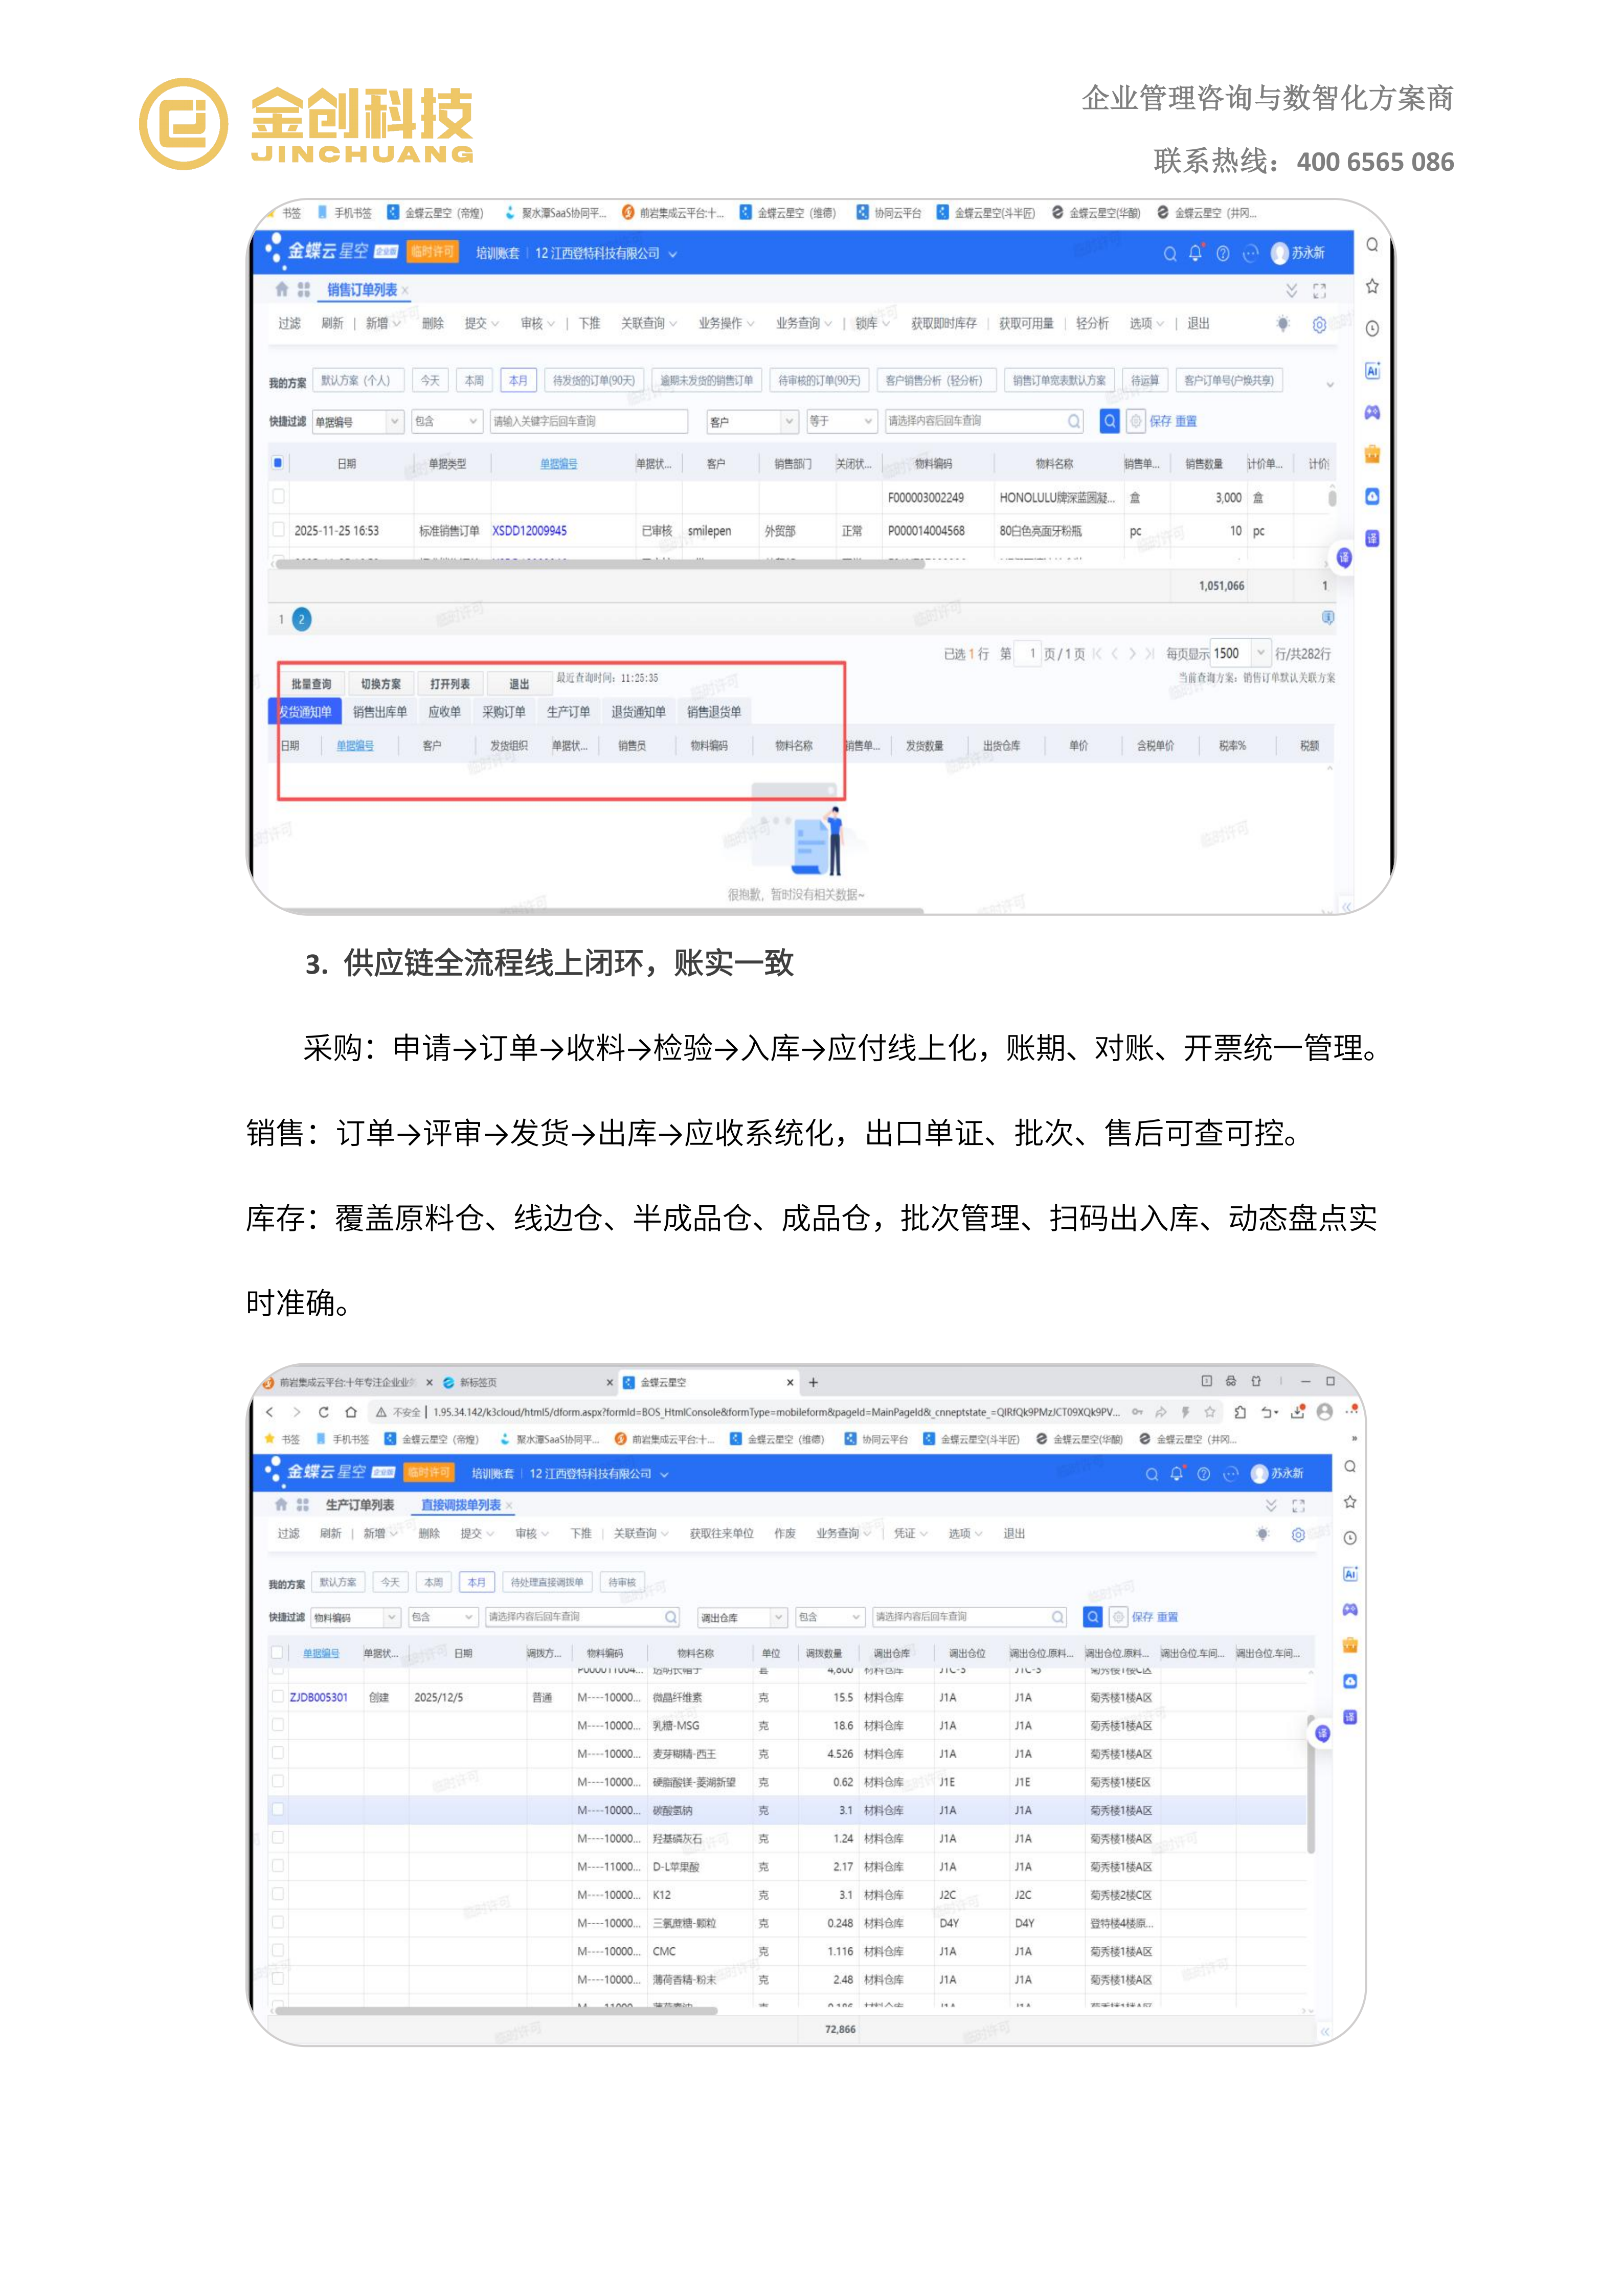Image resolution: width=1623 pixels, height=2296 pixels.
Task: Expand 锁库 dropdown in sales order toolbar
Action: [872, 323]
